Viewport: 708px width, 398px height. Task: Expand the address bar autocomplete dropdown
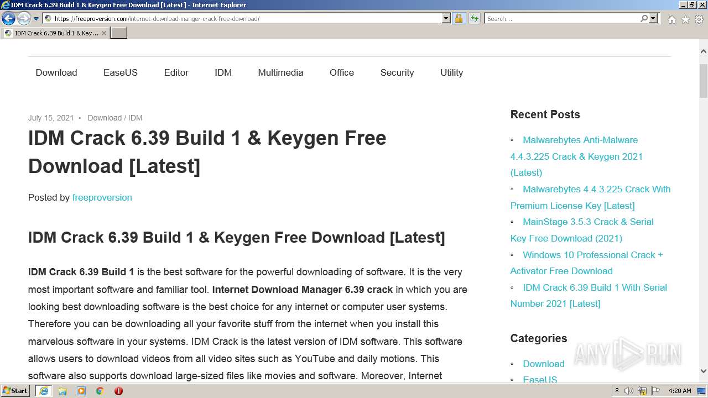(x=446, y=19)
